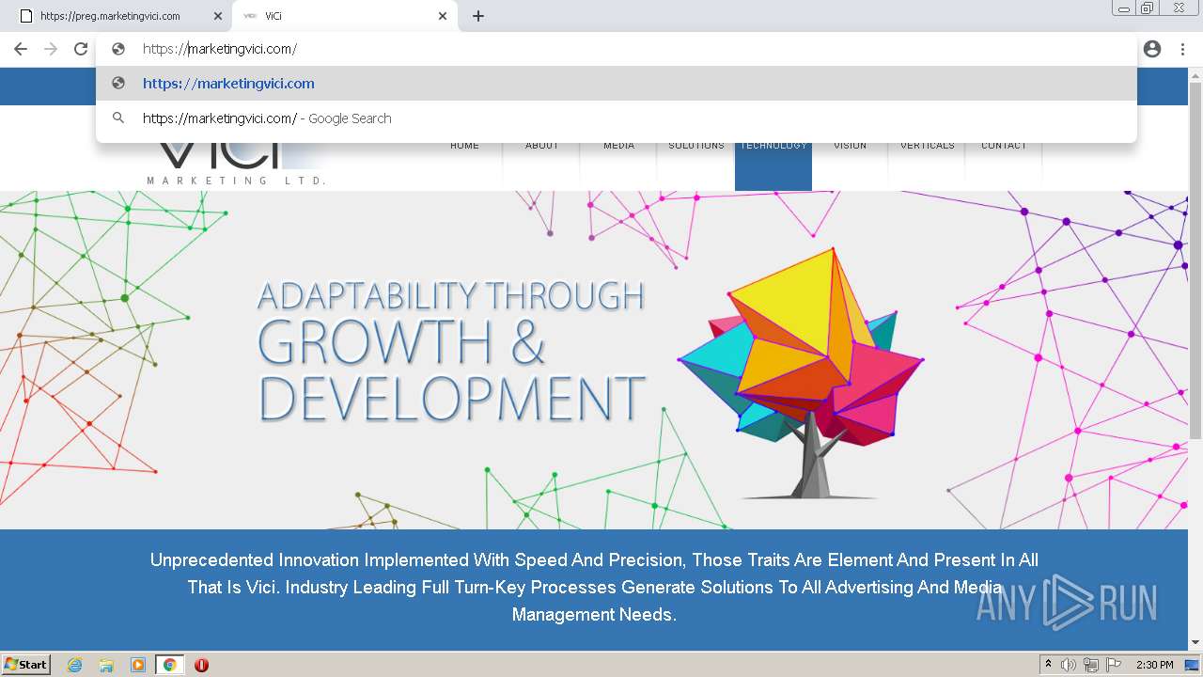Click the colorful polygon tree banner image

coord(801,372)
